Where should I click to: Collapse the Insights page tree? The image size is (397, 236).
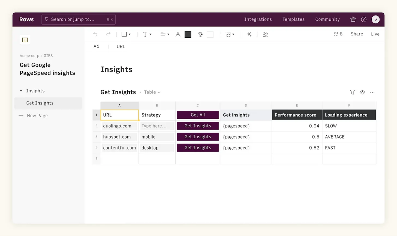(x=21, y=91)
